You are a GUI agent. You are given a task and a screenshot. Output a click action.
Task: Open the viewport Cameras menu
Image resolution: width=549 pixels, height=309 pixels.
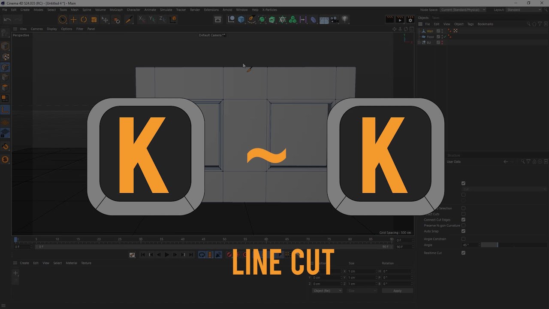36,29
